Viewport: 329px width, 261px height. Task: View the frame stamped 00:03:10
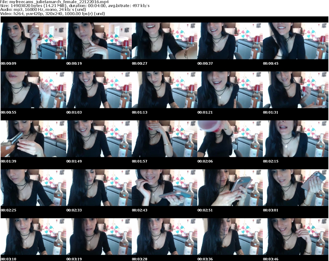click(33, 237)
